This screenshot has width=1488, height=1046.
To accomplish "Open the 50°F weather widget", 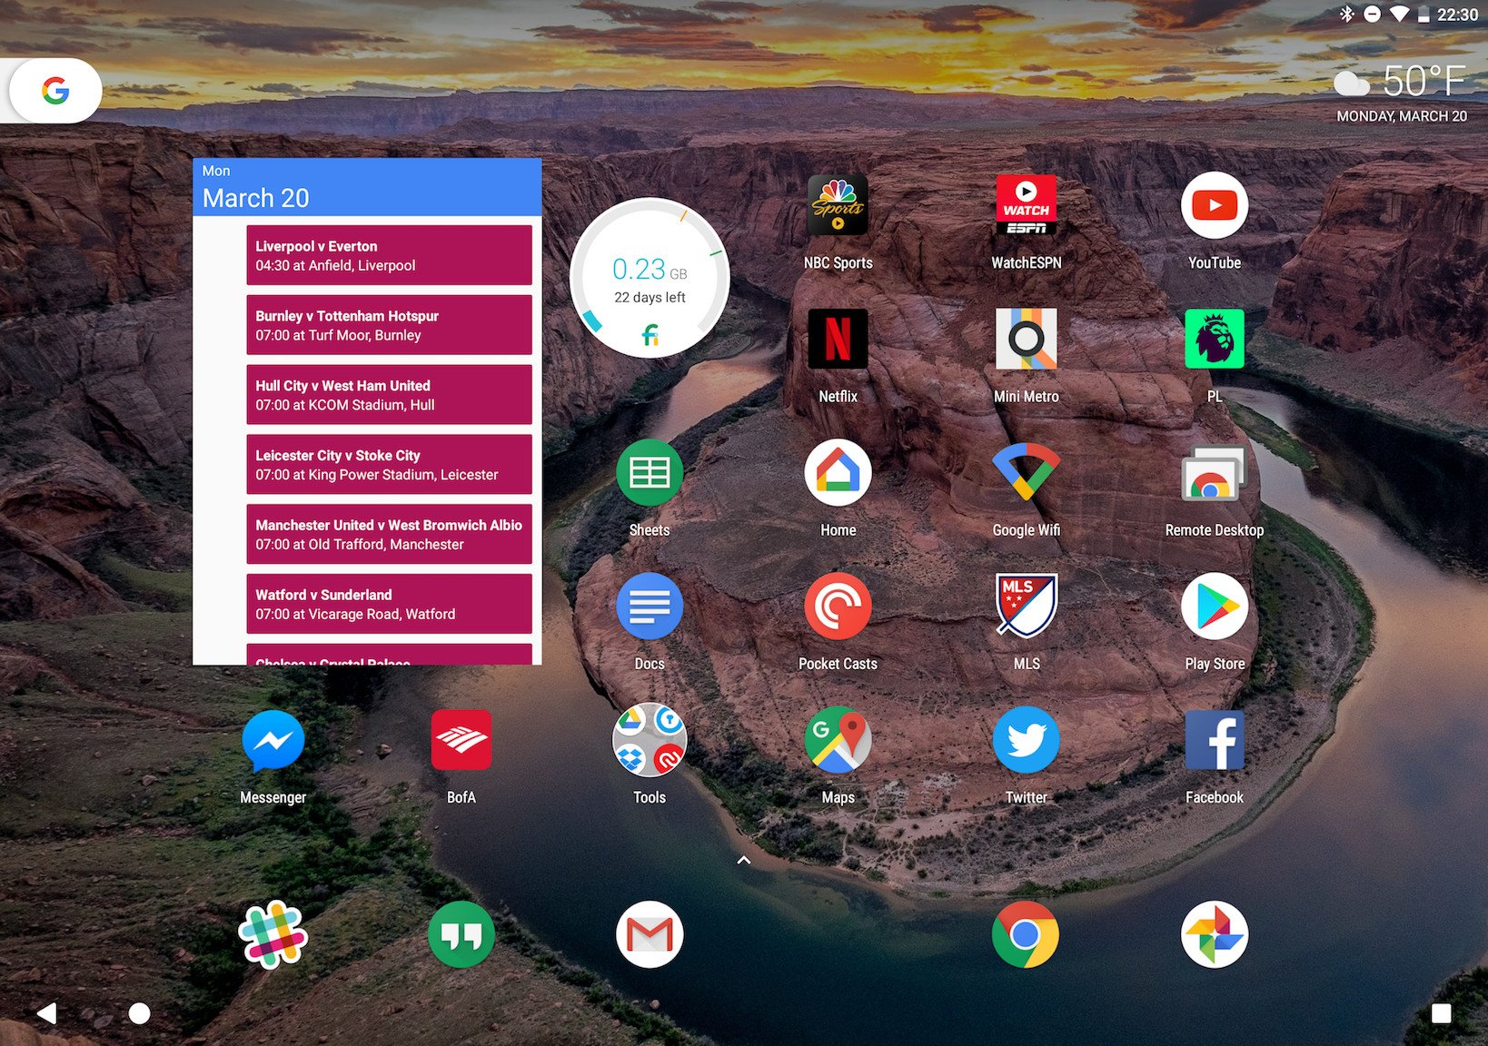I will (x=1399, y=82).
